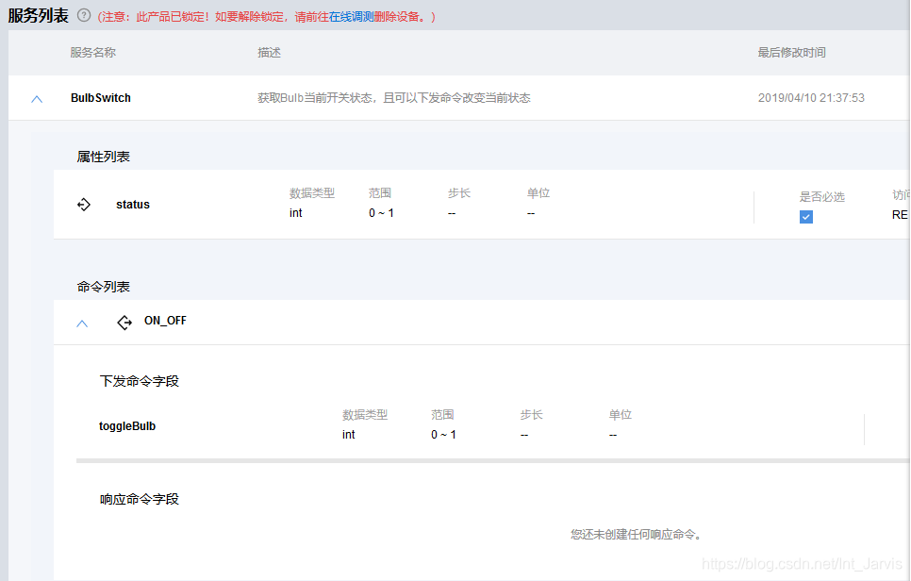Click the 命令列表 section heading
This screenshot has height=581, width=911.
[x=104, y=287]
